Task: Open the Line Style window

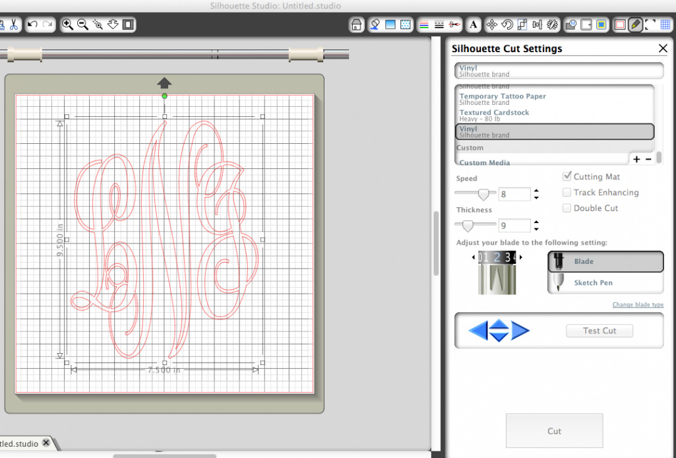Action: [439, 24]
